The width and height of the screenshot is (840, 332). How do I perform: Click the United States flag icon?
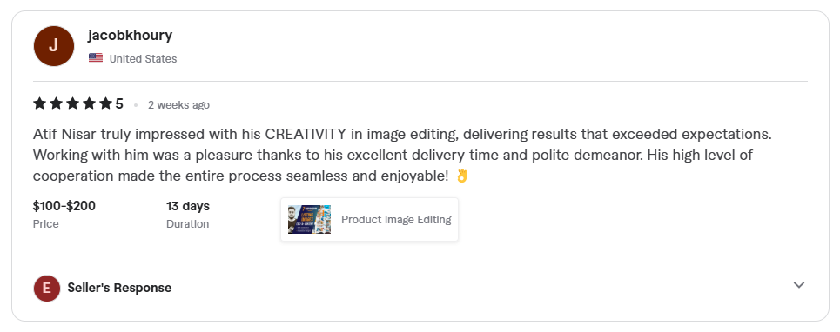tap(96, 59)
